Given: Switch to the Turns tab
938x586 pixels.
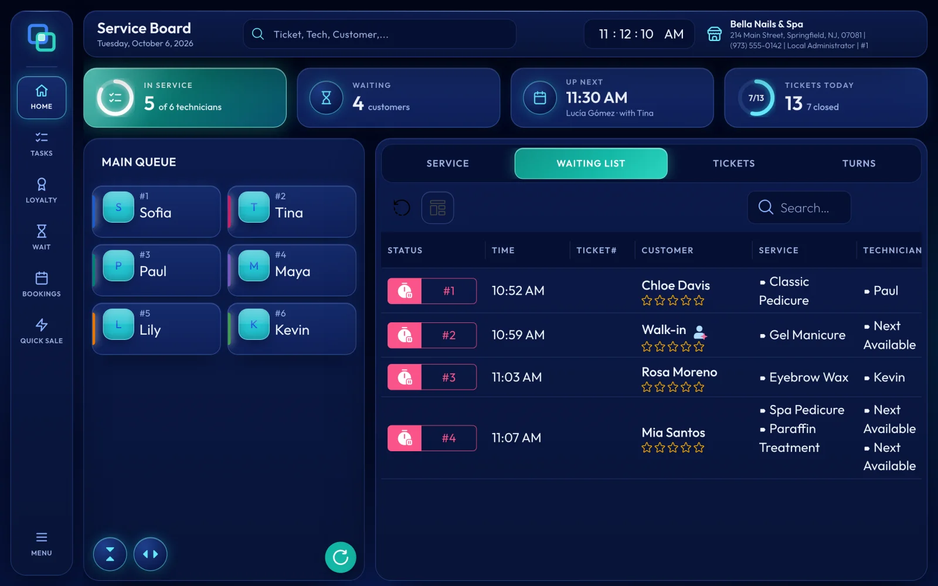Looking at the screenshot, I should [x=859, y=163].
